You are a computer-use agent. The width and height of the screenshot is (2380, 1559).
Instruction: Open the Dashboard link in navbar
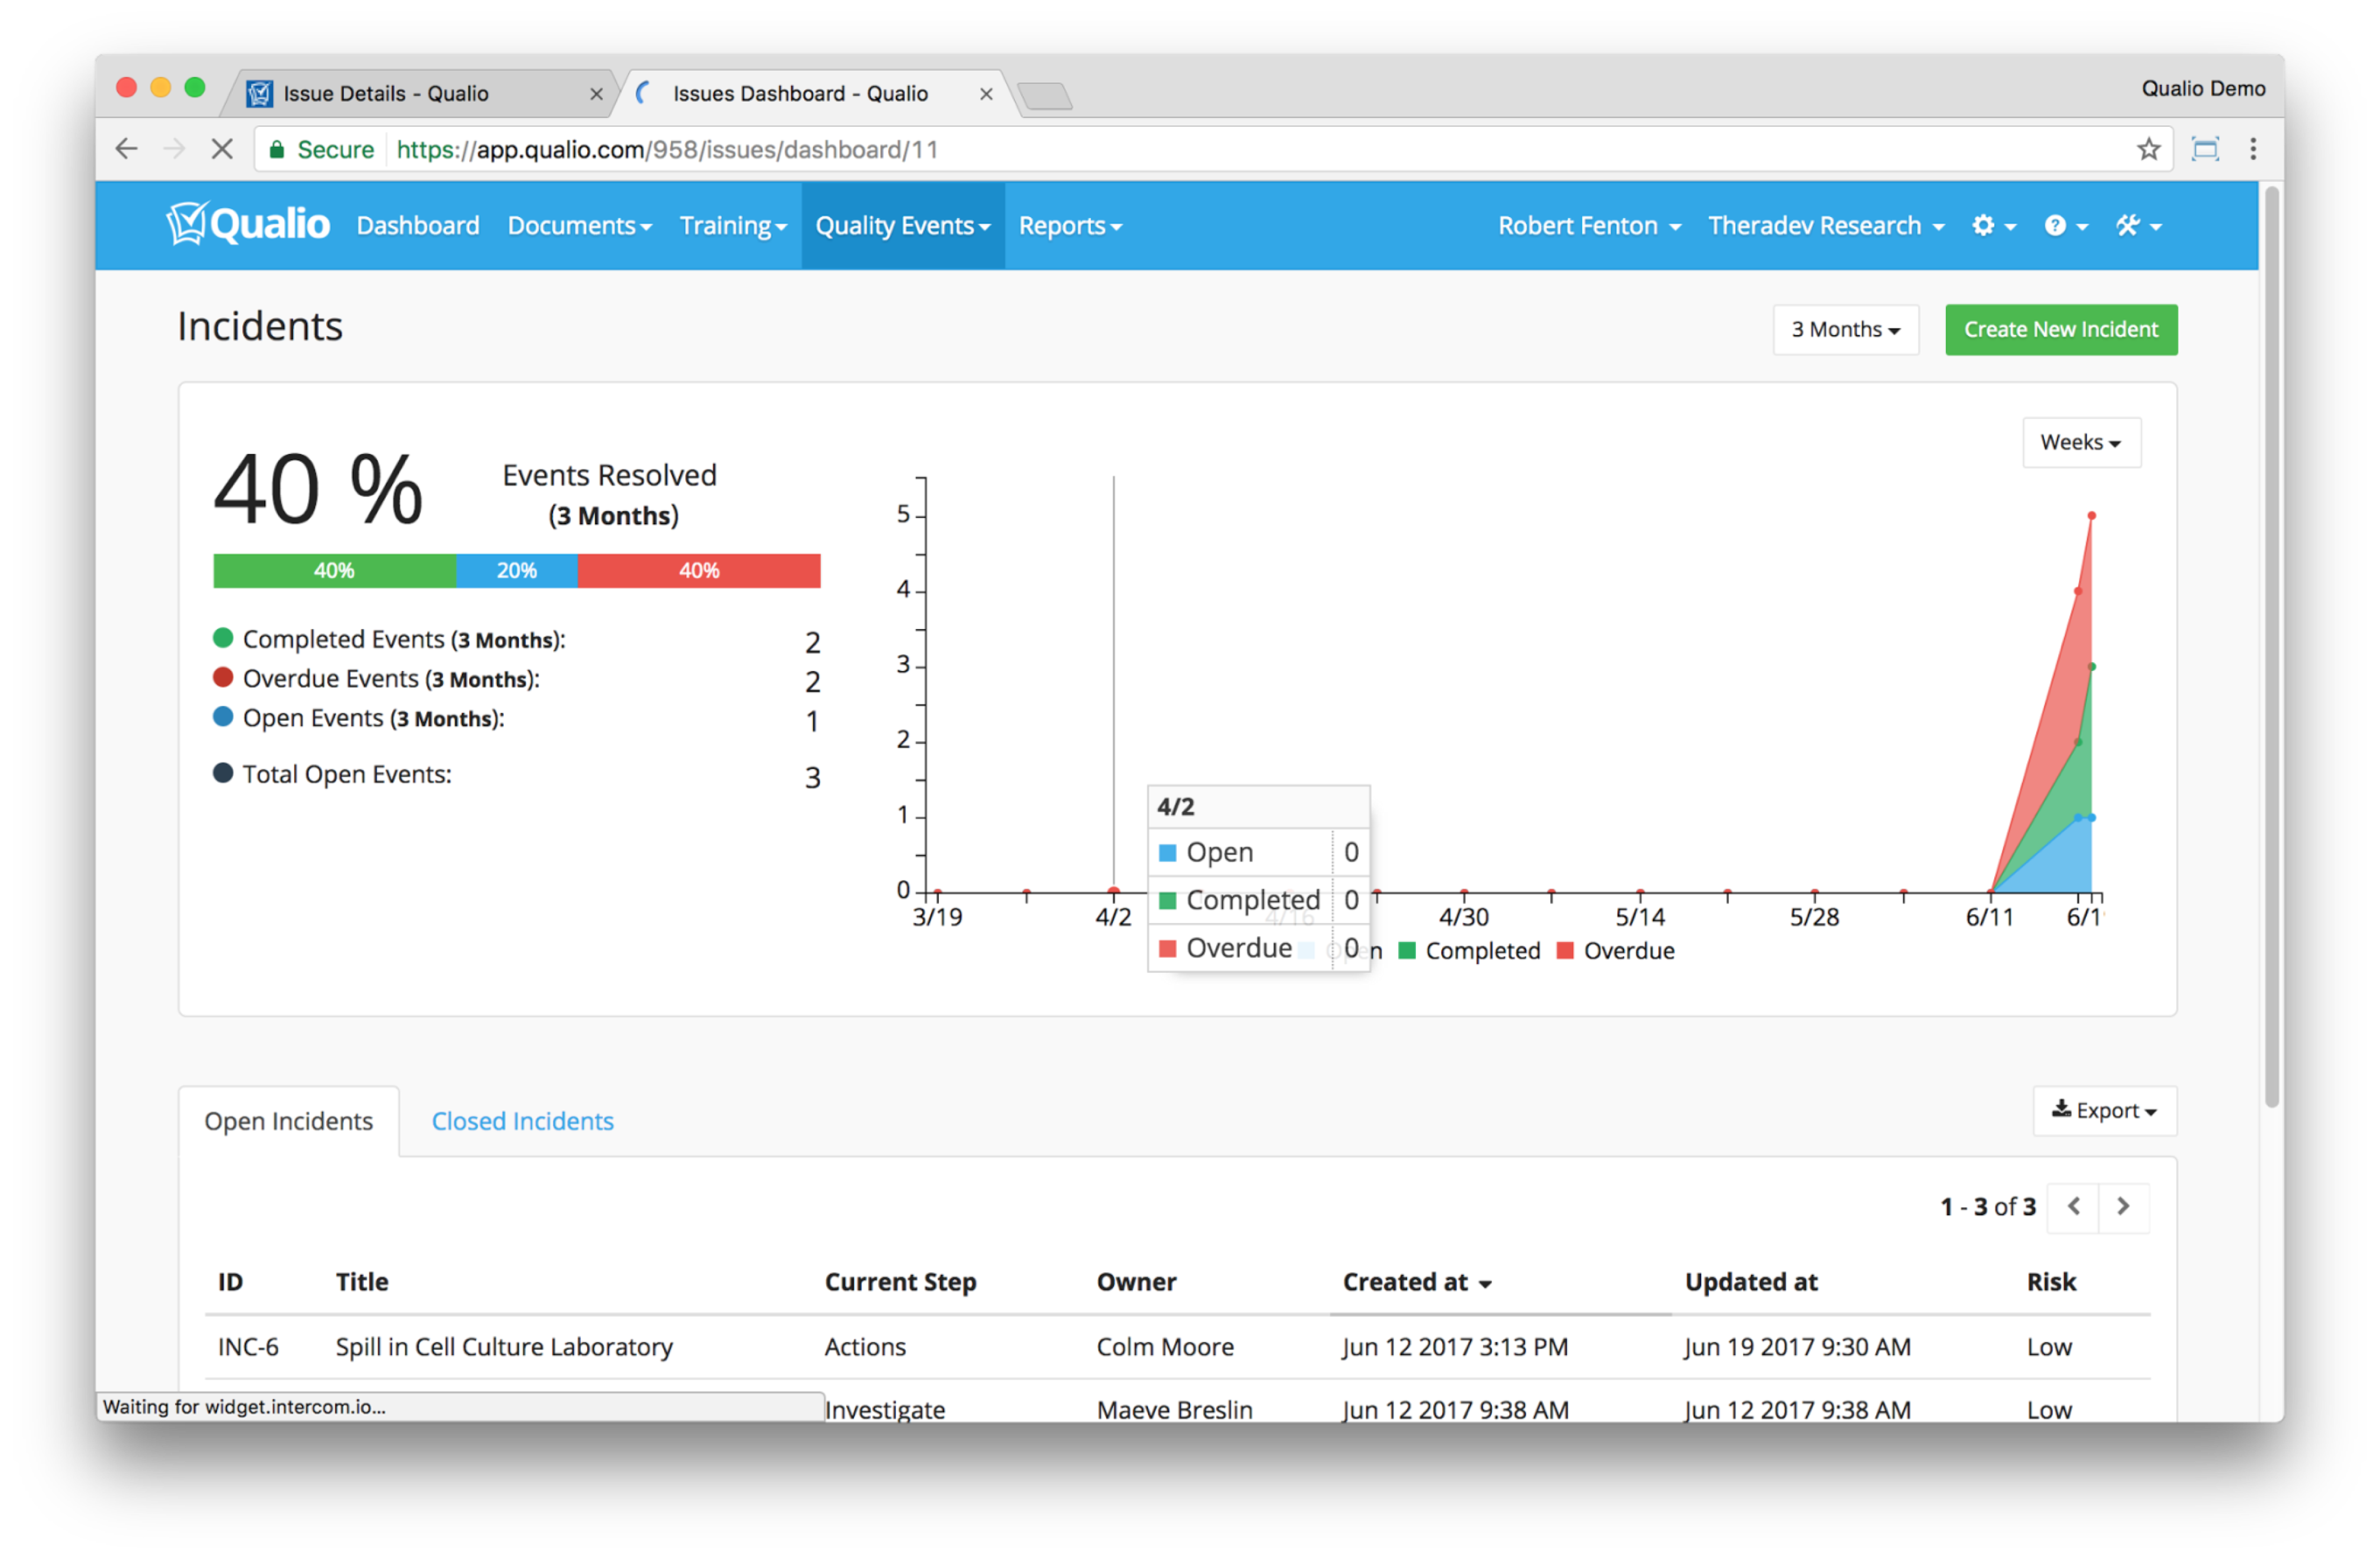coord(418,226)
